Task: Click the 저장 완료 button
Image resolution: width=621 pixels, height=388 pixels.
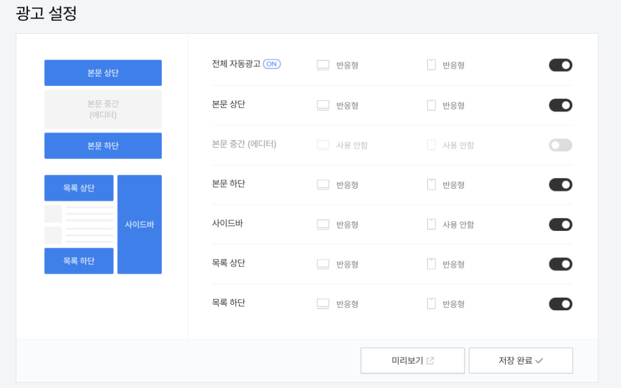Action: [521, 360]
